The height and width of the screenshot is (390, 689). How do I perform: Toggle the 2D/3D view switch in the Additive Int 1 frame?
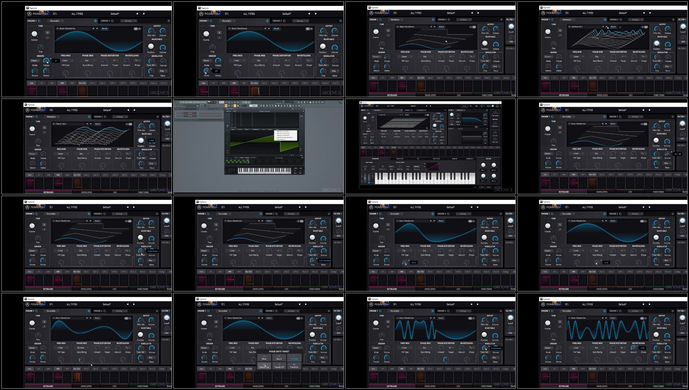(x=644, y=27)
